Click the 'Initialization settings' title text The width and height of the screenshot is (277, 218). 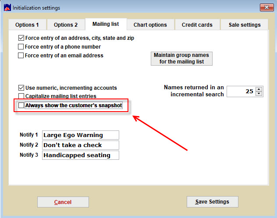tap(36, 8)
